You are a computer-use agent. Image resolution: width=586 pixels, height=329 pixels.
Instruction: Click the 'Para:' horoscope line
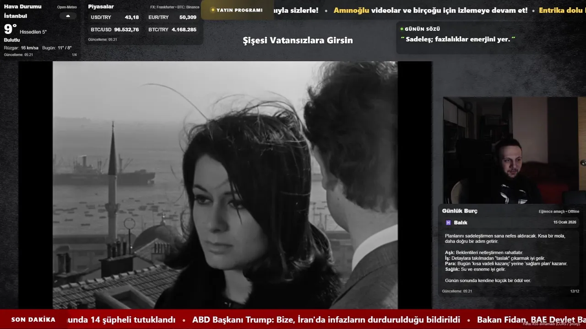coord(506,264)
